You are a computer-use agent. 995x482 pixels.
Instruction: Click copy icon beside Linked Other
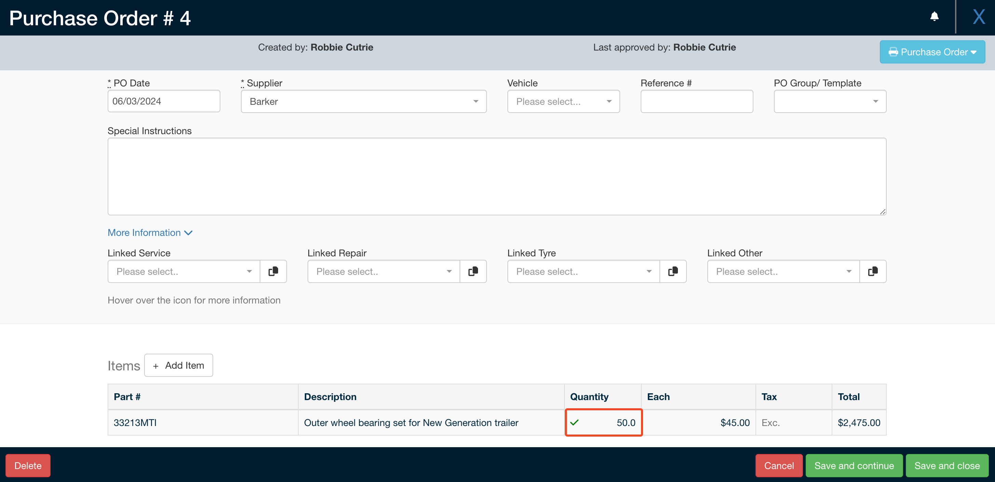click(873, 271)
